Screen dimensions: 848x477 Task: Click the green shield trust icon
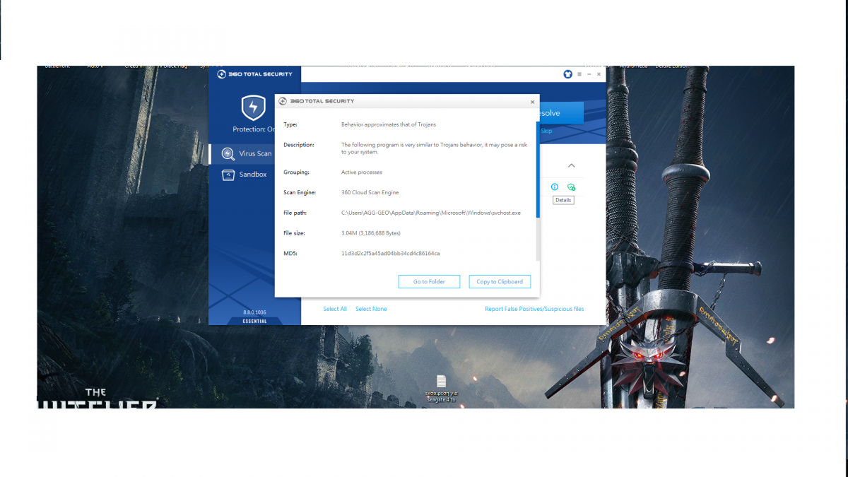tap(571, 187)
